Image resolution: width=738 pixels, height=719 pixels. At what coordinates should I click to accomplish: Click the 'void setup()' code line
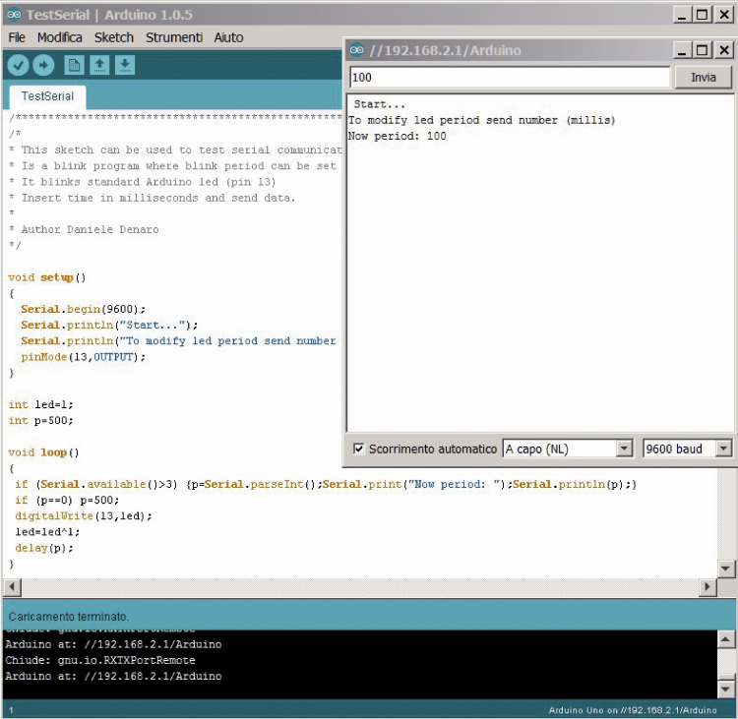pos(47,277)
